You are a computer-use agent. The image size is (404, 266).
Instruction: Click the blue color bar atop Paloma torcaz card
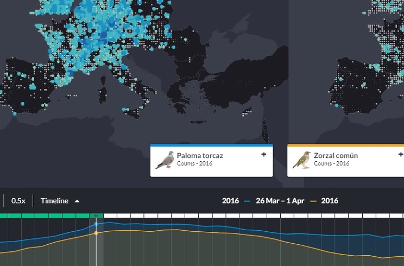pos(211,145)
